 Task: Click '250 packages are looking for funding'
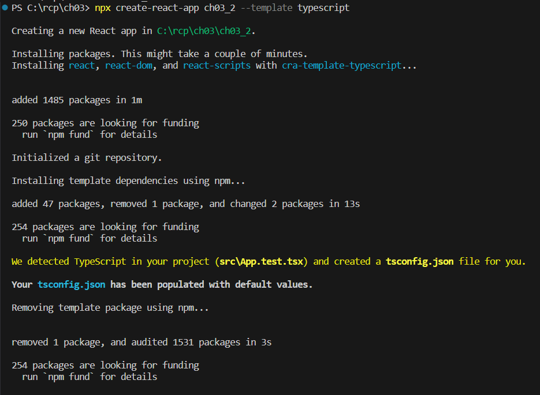coord(105,123)
